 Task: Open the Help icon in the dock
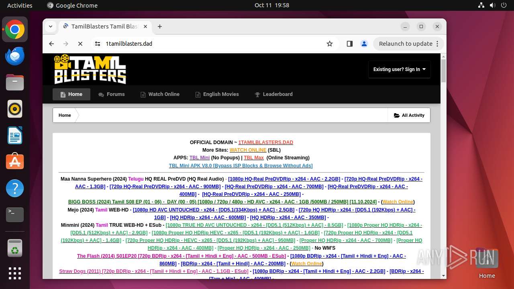click(x=15, y=188)
